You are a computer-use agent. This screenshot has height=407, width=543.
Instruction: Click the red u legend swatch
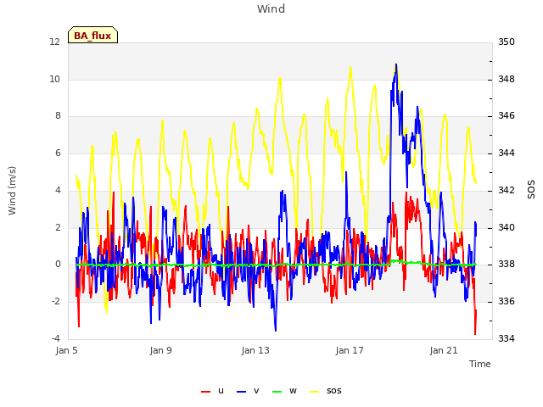pos(205,392)
